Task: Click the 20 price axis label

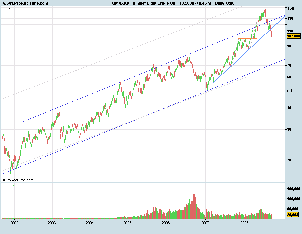Action: (x=289, y=160)
